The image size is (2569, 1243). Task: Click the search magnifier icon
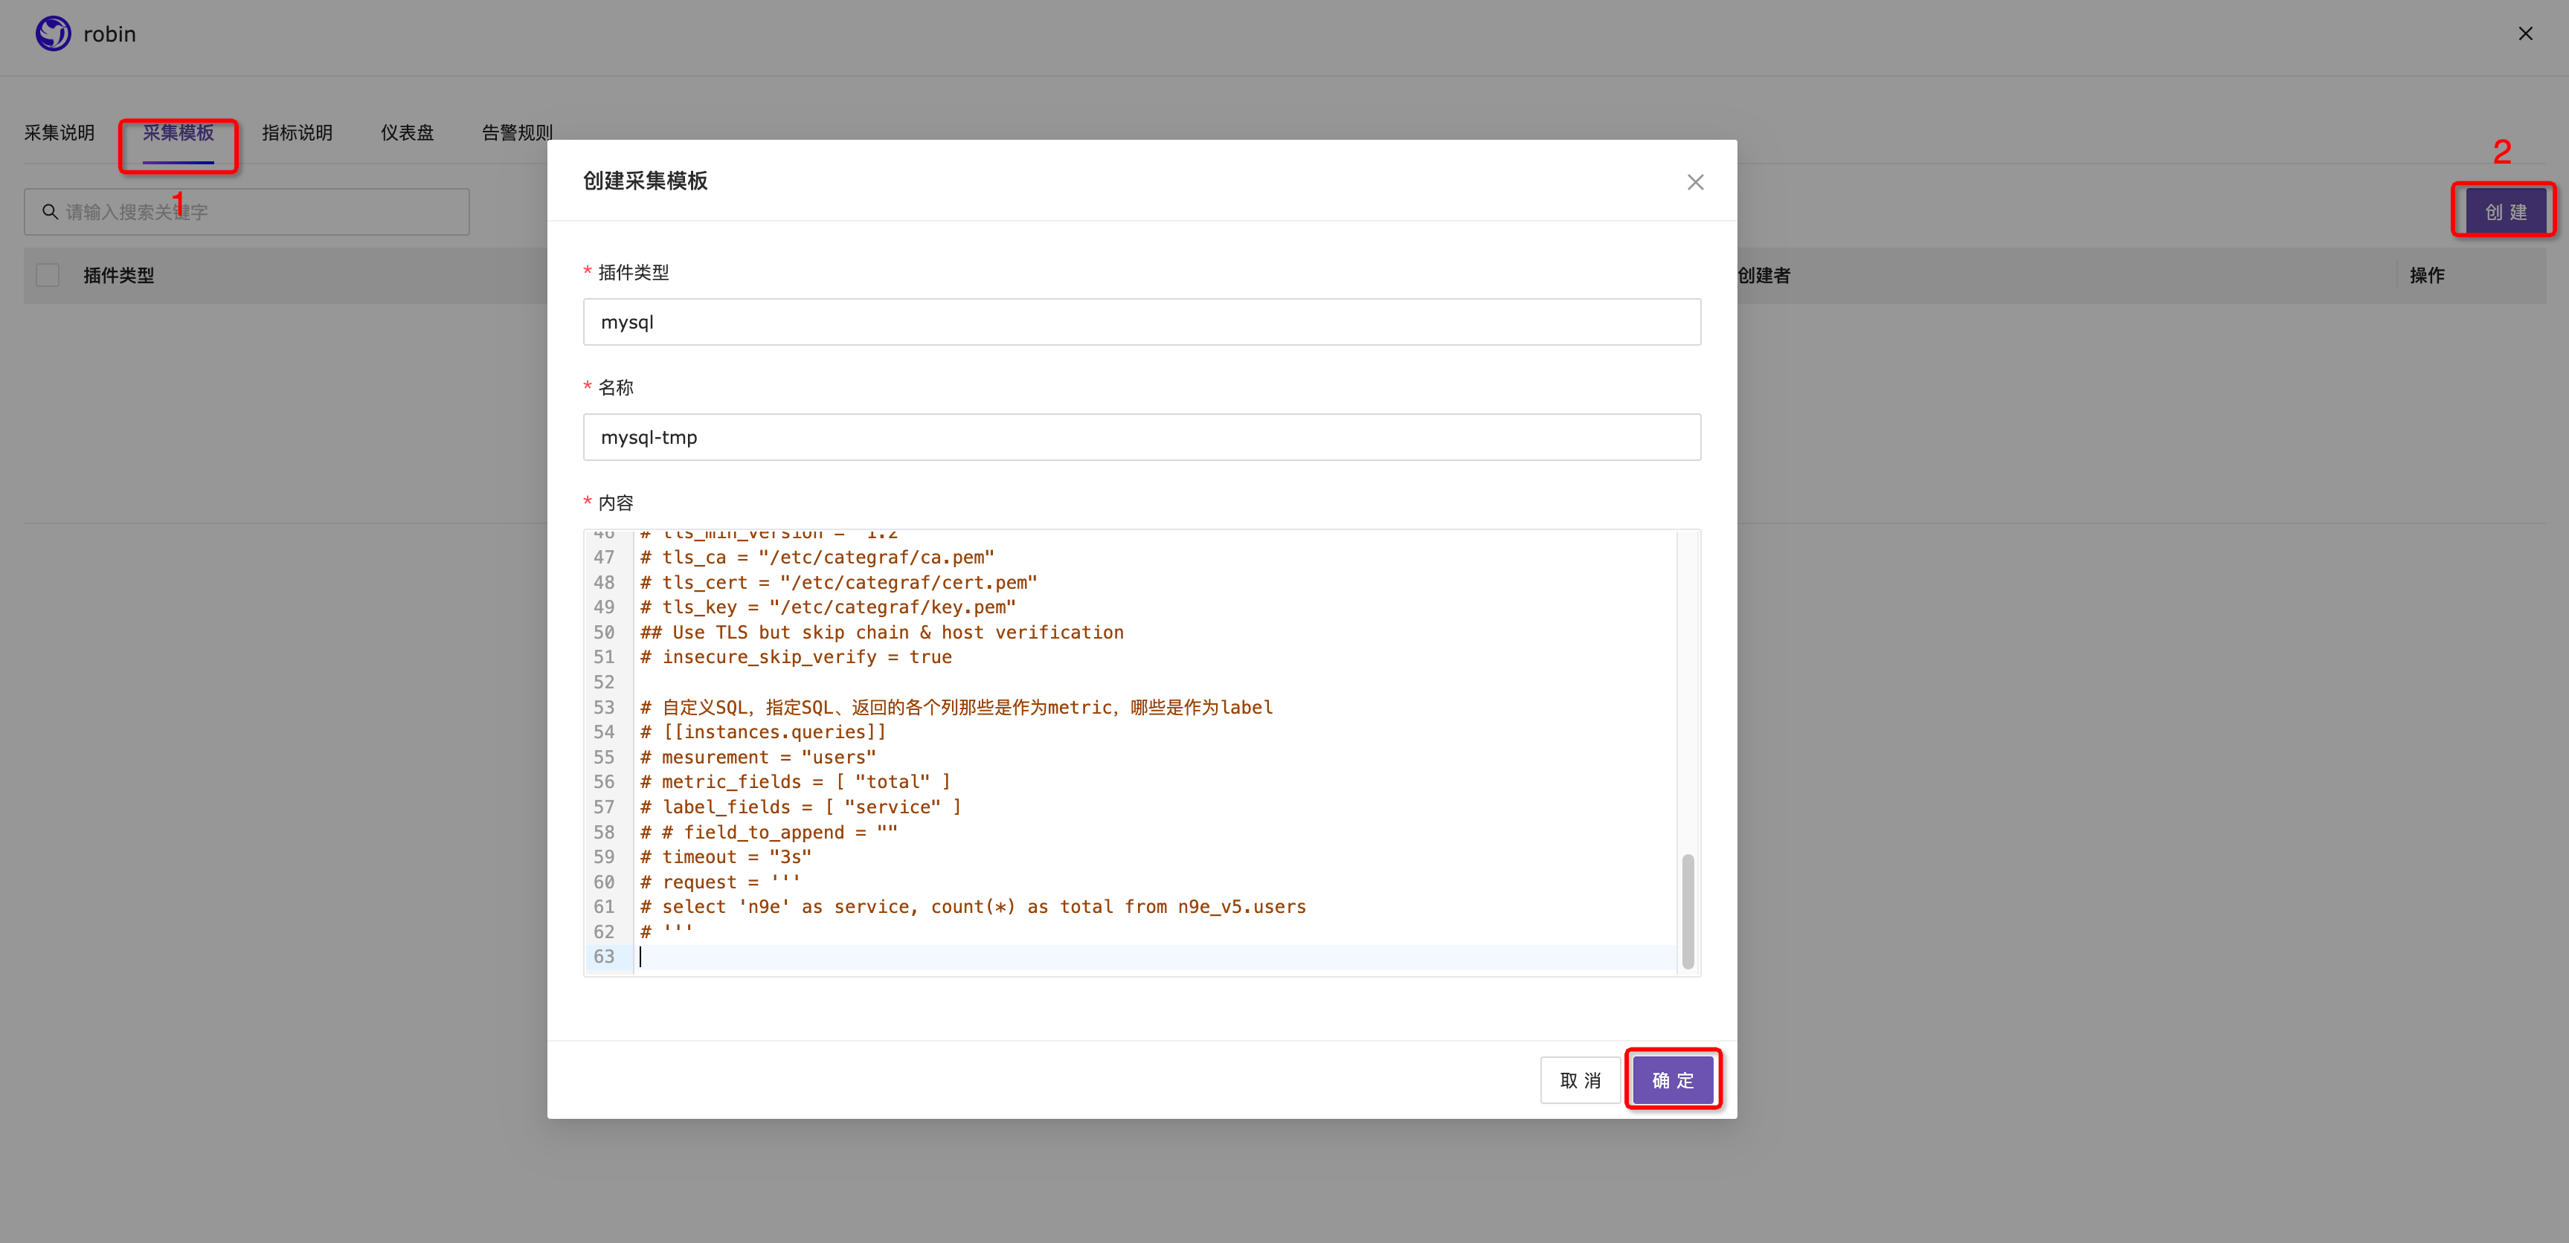(x=49, y=211)
